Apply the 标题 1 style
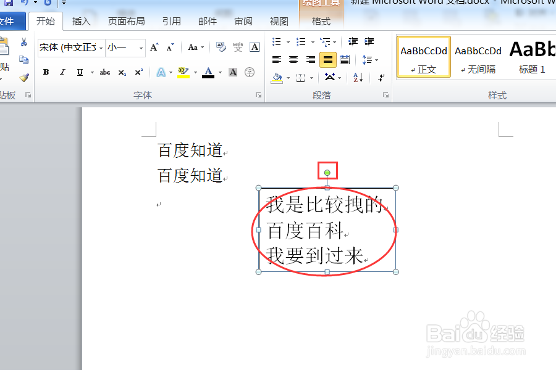The image size is (556, 370). click(x=532, y=57)
